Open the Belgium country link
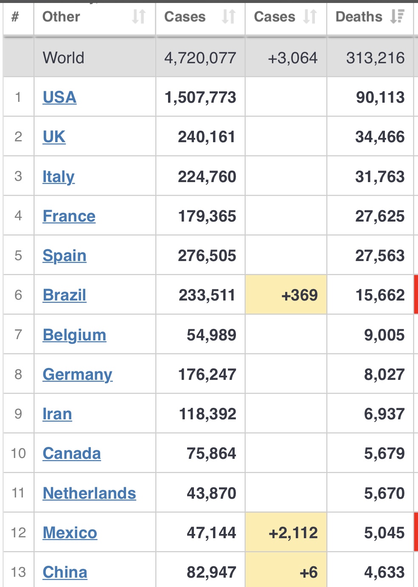Viewport: 418px width, 587px height. (x=75, y=335)
